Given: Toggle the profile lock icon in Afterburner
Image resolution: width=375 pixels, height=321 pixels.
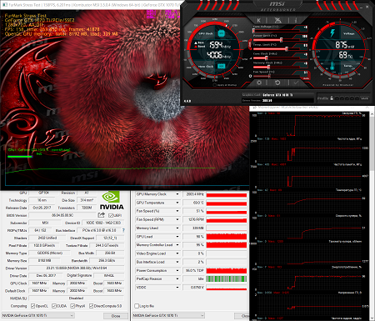Looking at the screenshot, I should point(332,98).
